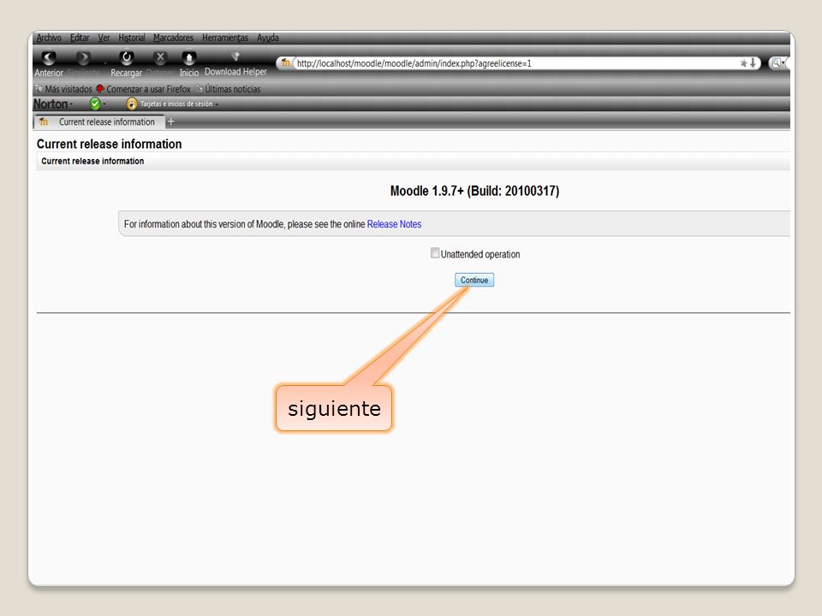Enable the Unattended operation checkbox
Viewport: 822px width, 616px height.
(x=435, y=253)
